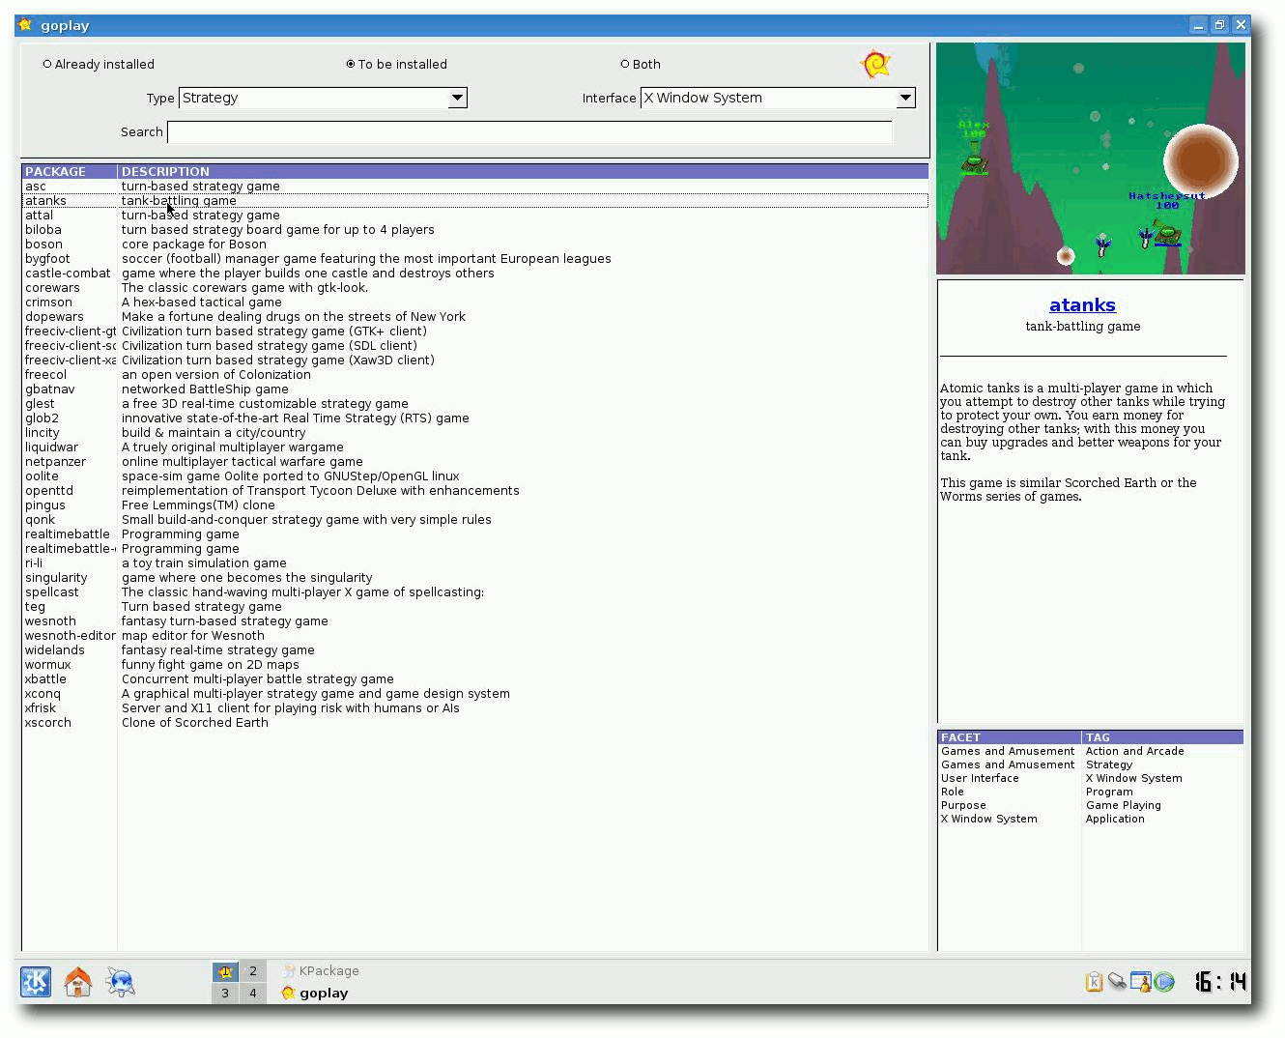This screenshot has width=1285, height=1038.
Task: Click the DESCRIPTION column header
Action: pyautogui.click(x=523, y=171)
